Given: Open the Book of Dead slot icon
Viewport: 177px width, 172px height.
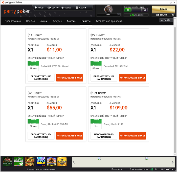Looking at the screenshot, I should 30,162.
